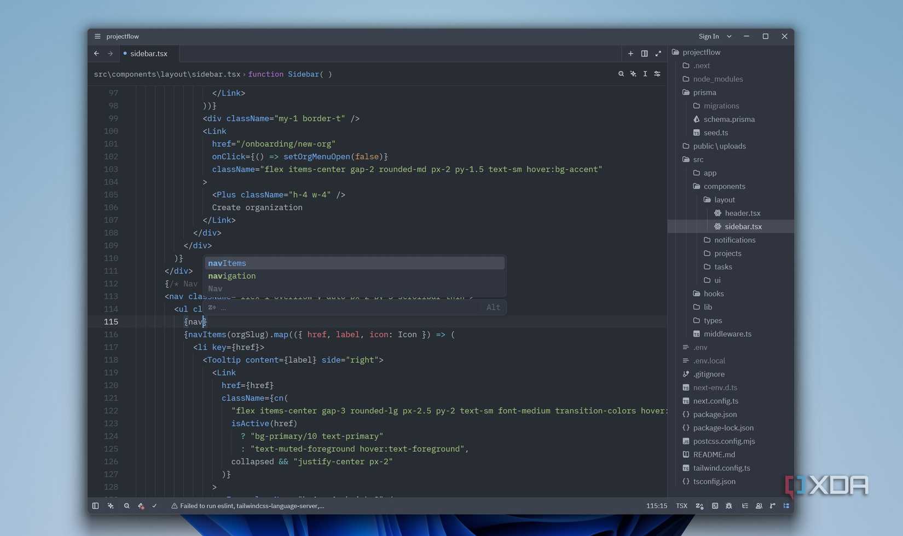
Task: Click the diagnostics error indicator icon
Action: point(141,506)
